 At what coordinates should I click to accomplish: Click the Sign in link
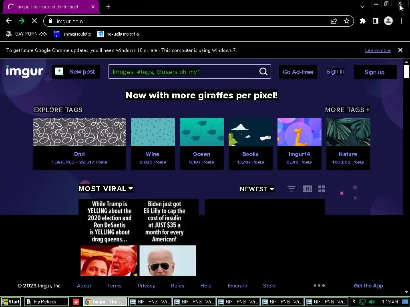tap(335, 72)
